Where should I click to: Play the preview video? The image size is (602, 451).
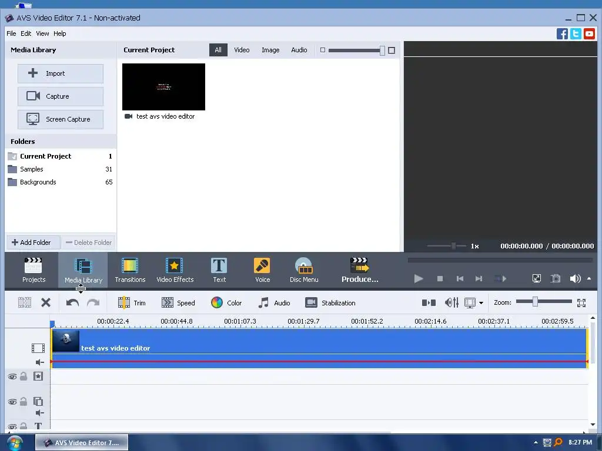[x=419, y=278]
